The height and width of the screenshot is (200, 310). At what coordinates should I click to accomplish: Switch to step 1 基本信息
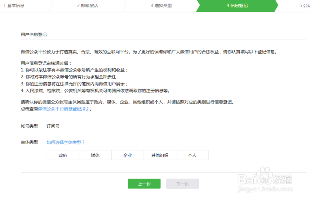tap(14, 6)
